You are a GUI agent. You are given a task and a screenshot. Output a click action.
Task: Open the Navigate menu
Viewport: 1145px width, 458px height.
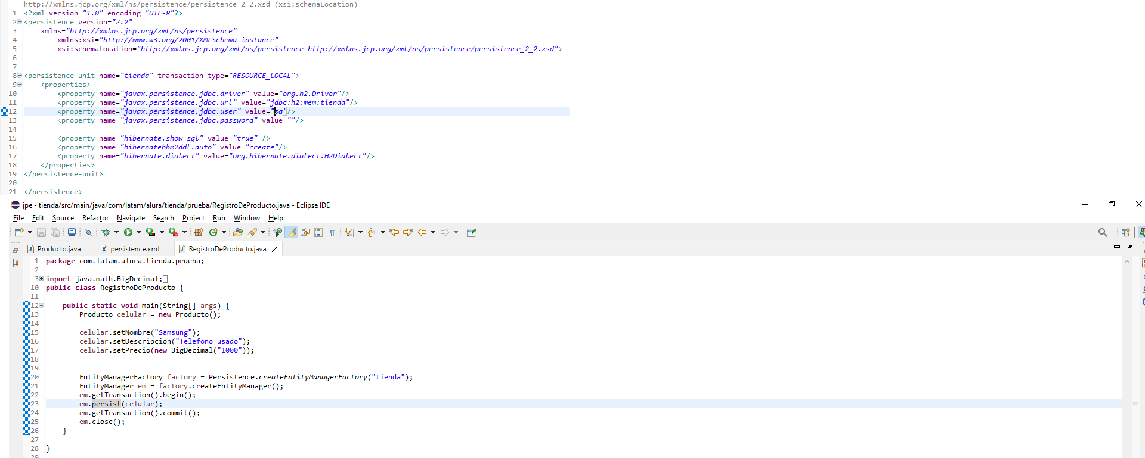(x=131, y=218)
